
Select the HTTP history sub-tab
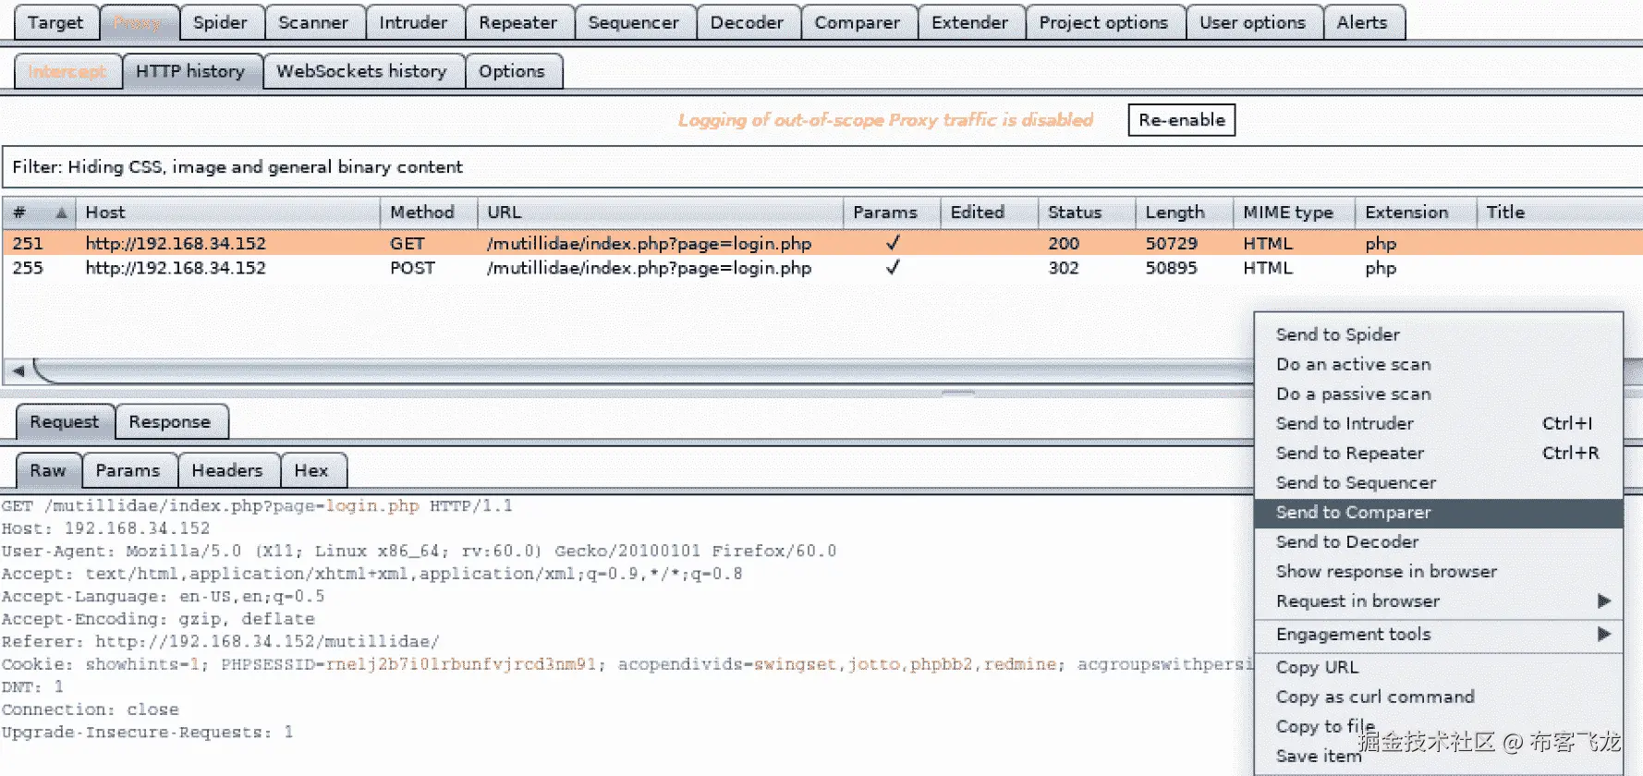tap(190, 71)
